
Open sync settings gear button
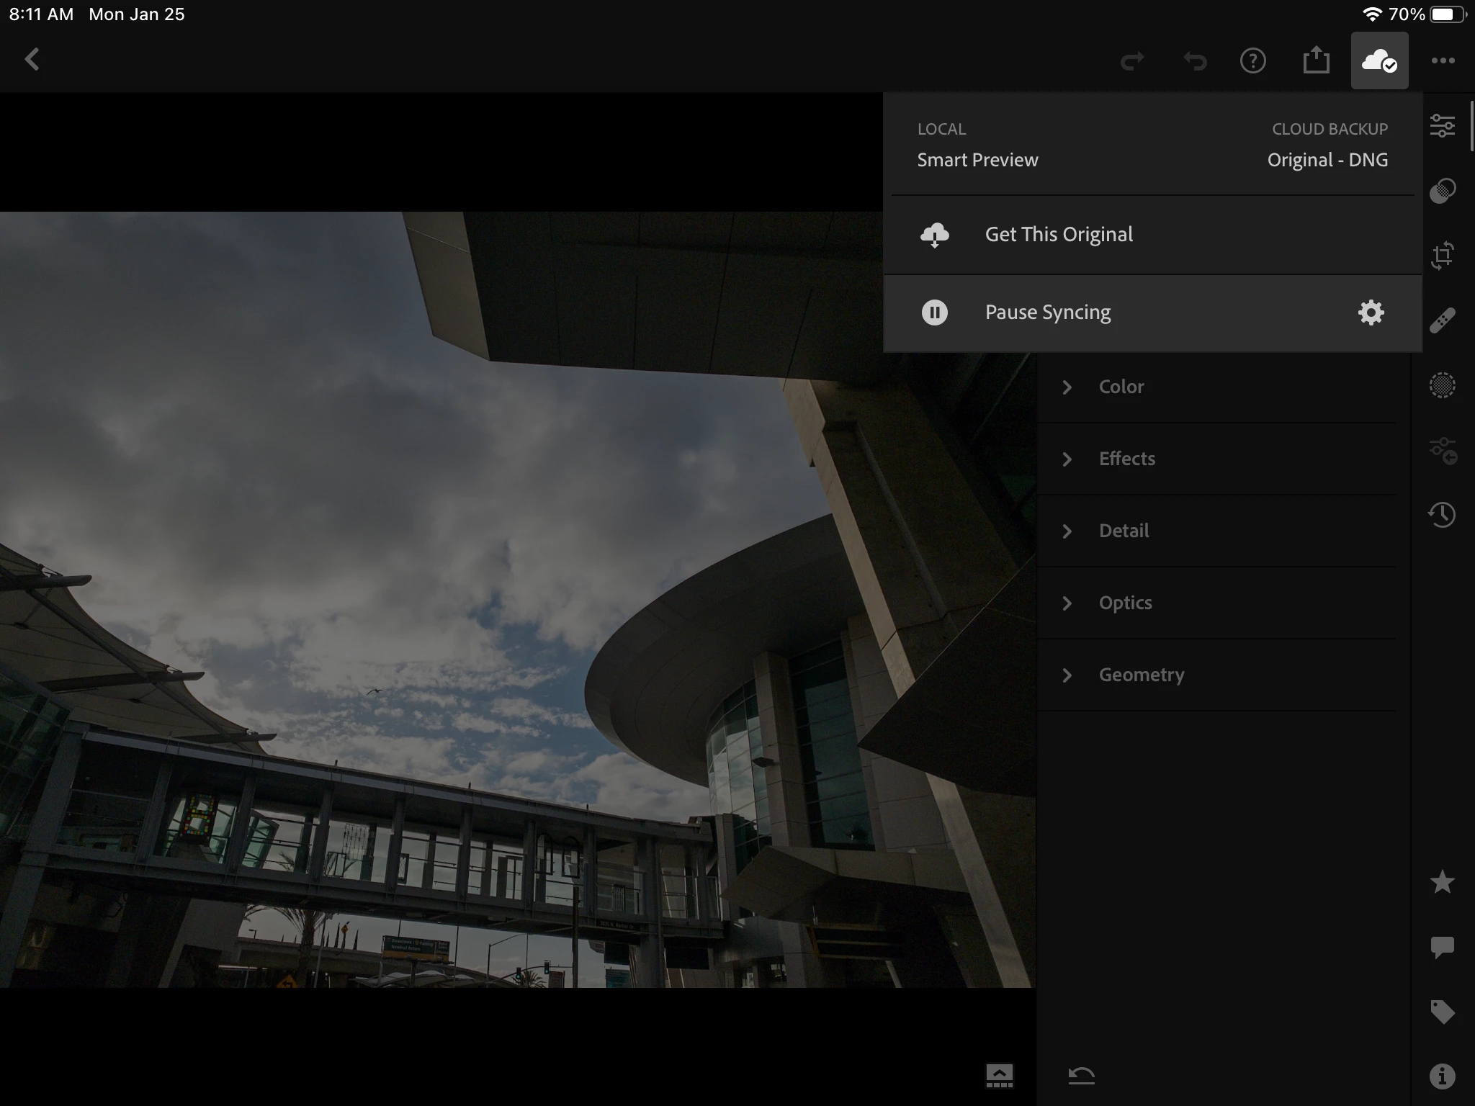click(x=1371, y=313)
